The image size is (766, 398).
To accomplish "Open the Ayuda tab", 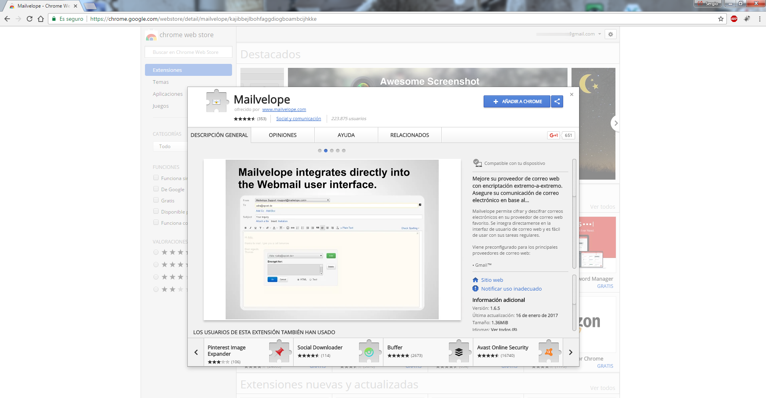I will tap(346, 135).
